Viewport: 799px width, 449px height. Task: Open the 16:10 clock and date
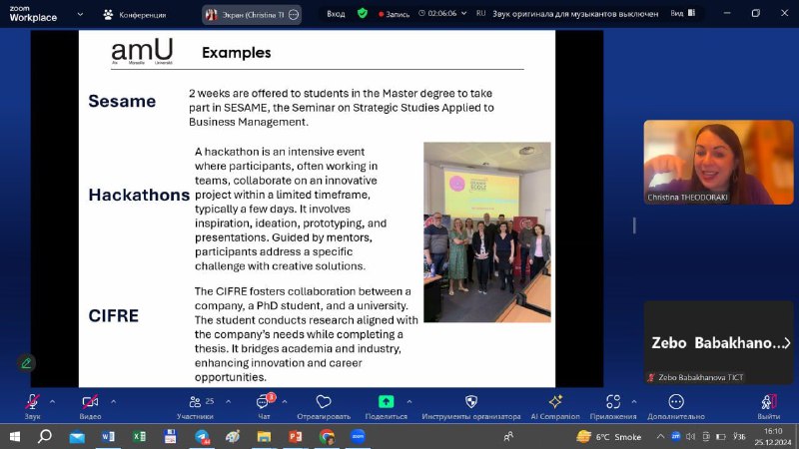click(773, 436)
